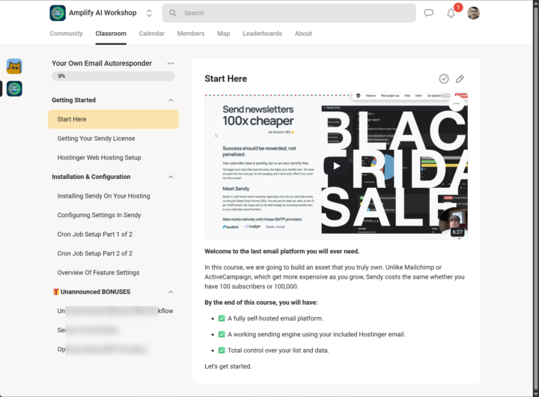Click the Getting Started section title

(73, 100)
